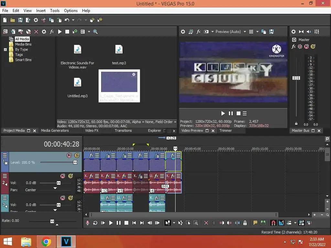Open preview overlays grid dropdown arrow

[257, 32]
